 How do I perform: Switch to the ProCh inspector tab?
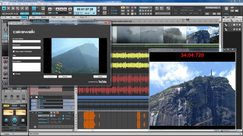click(24, 18)
